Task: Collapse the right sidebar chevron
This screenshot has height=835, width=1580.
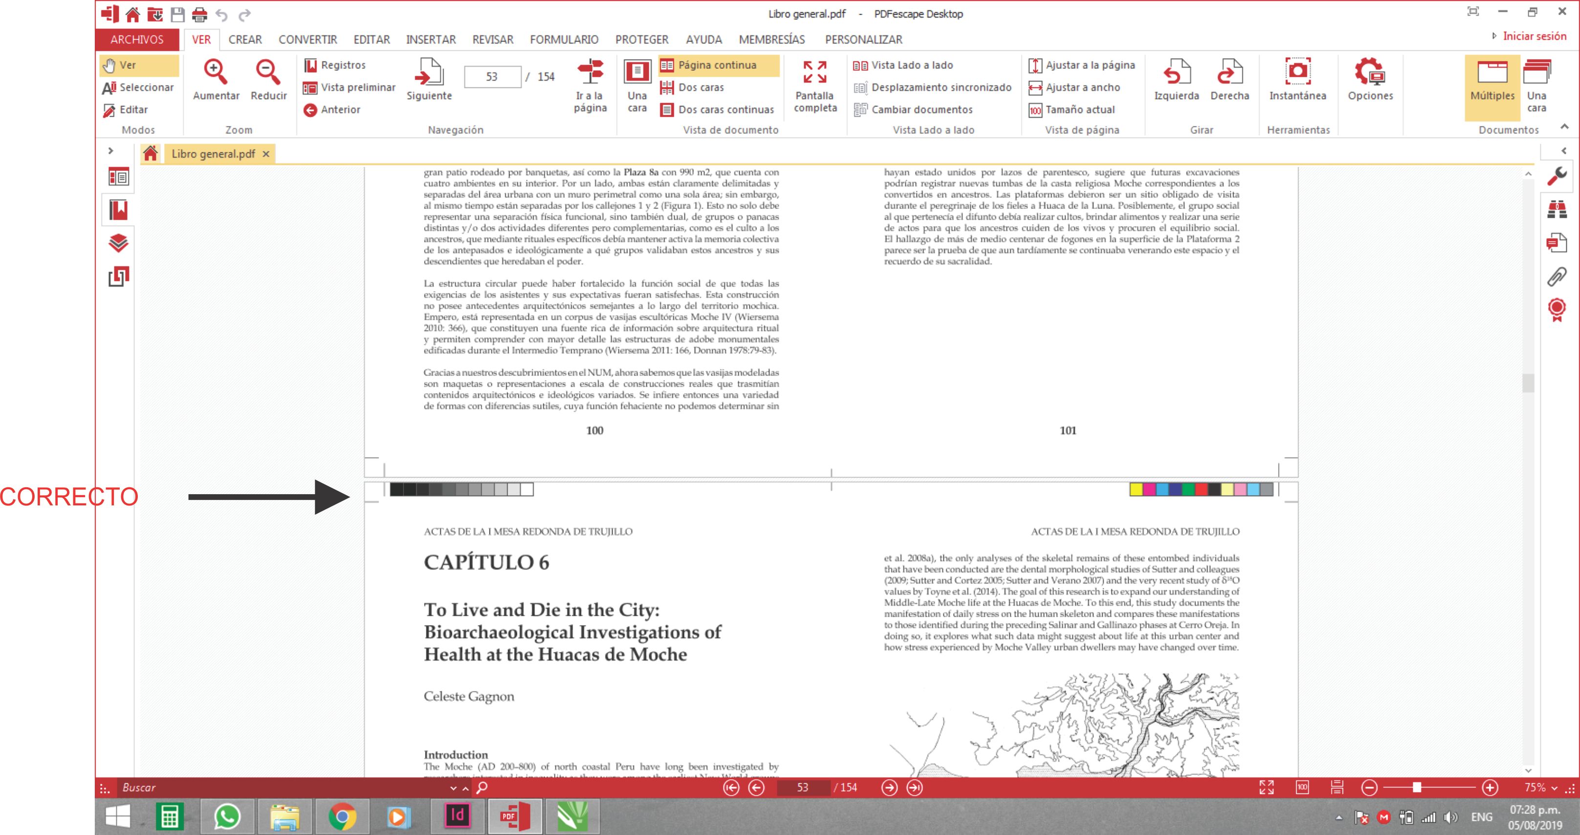Action: (1564, 151)
